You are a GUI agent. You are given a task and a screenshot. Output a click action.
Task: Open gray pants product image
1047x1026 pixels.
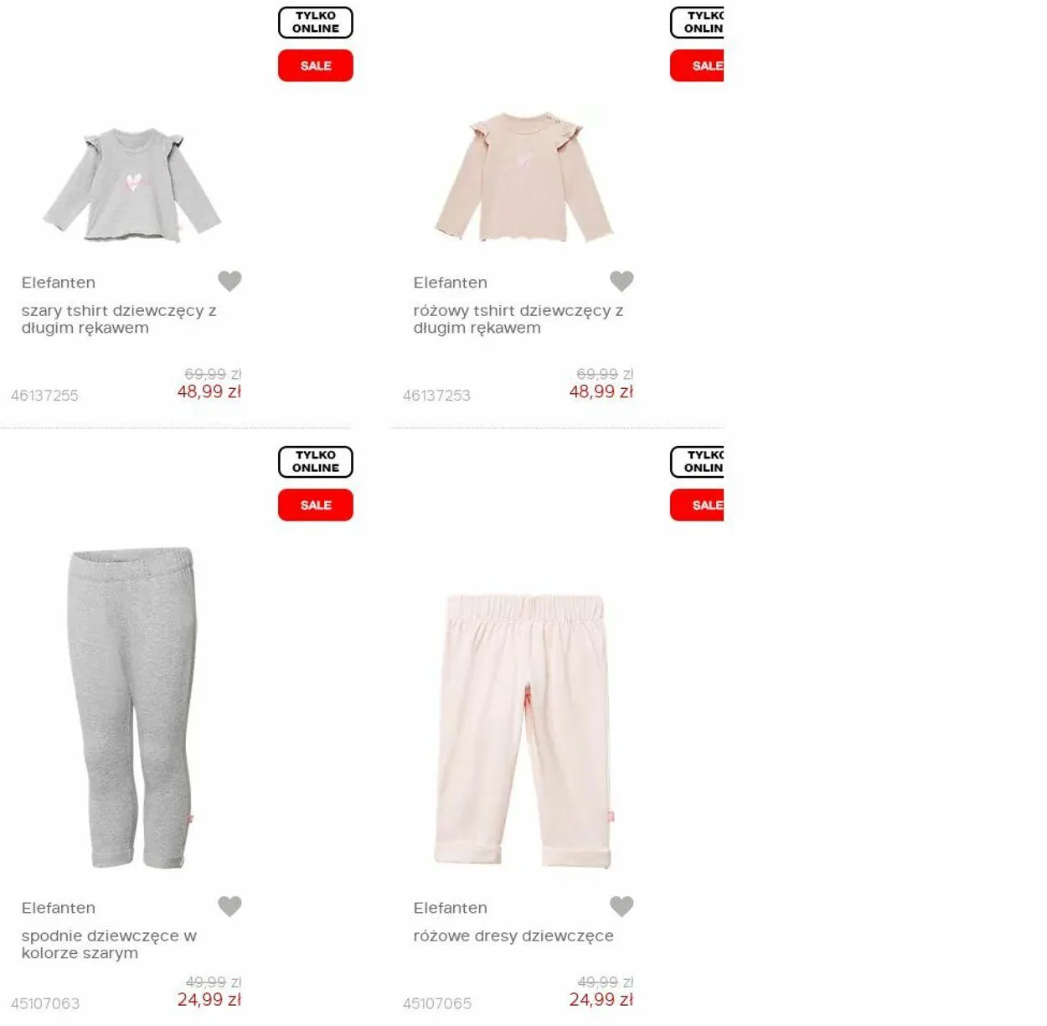click(x=132, y=707)
